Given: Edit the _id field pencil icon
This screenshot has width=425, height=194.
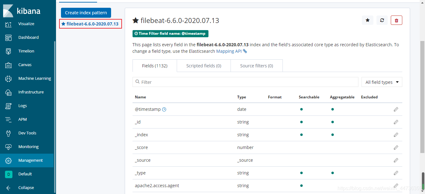Looking at the screenshot, I should point(396,122).
